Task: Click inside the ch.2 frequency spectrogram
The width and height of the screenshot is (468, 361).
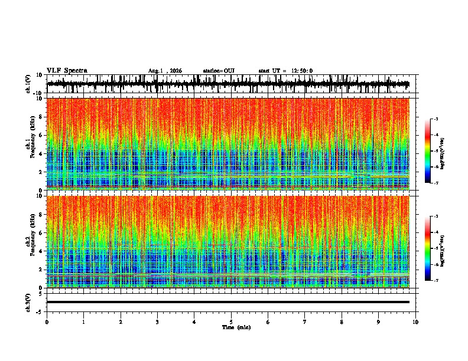Action: [x=228, y=242]
